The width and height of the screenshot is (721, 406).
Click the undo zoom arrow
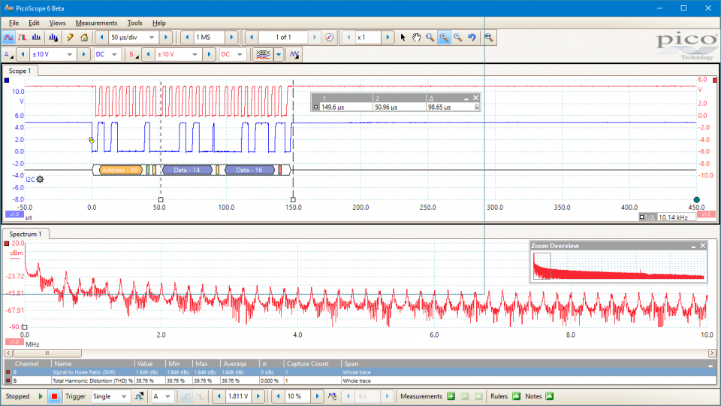click(472, 37)
